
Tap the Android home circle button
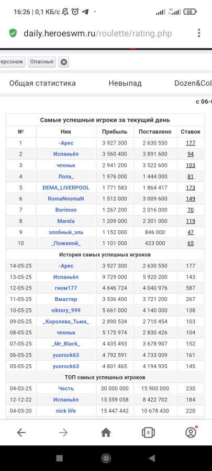pyautogui.click(x=106, y=458)
